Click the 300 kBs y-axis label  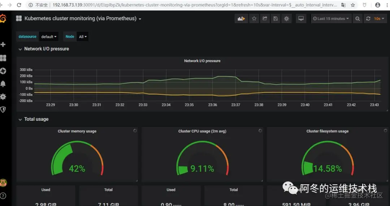click(26, 70)
